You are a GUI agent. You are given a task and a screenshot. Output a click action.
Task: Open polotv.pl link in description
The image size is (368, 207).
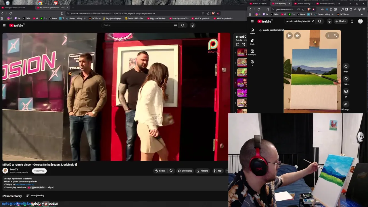tap(25, 185)
